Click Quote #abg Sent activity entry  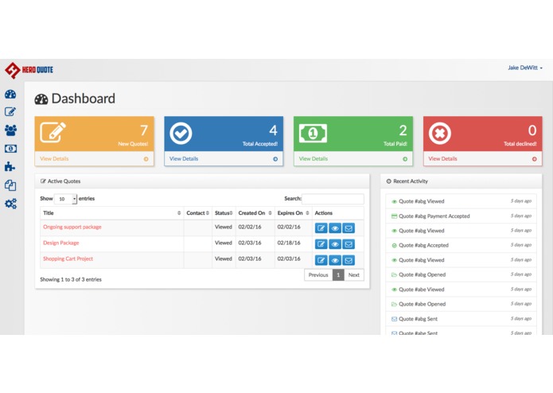[x=461, y=319]
